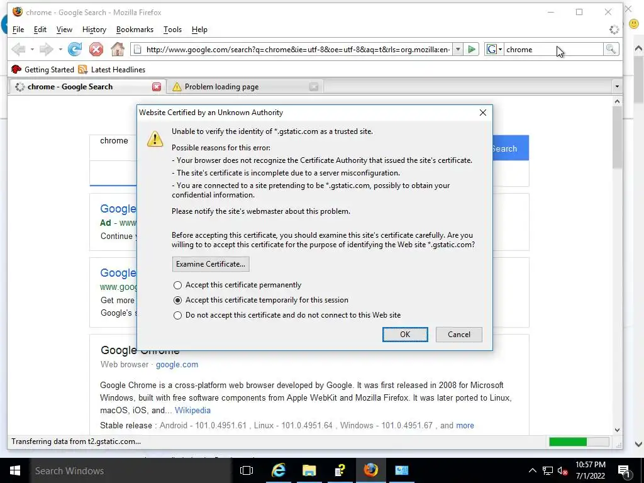Click the taskbar clock showing 10:57 PM
The image size is (644, 483).
click(590, 470)
